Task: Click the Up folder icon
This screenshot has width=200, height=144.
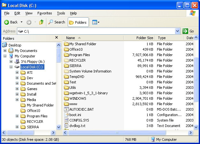Action: pos(41,22)
